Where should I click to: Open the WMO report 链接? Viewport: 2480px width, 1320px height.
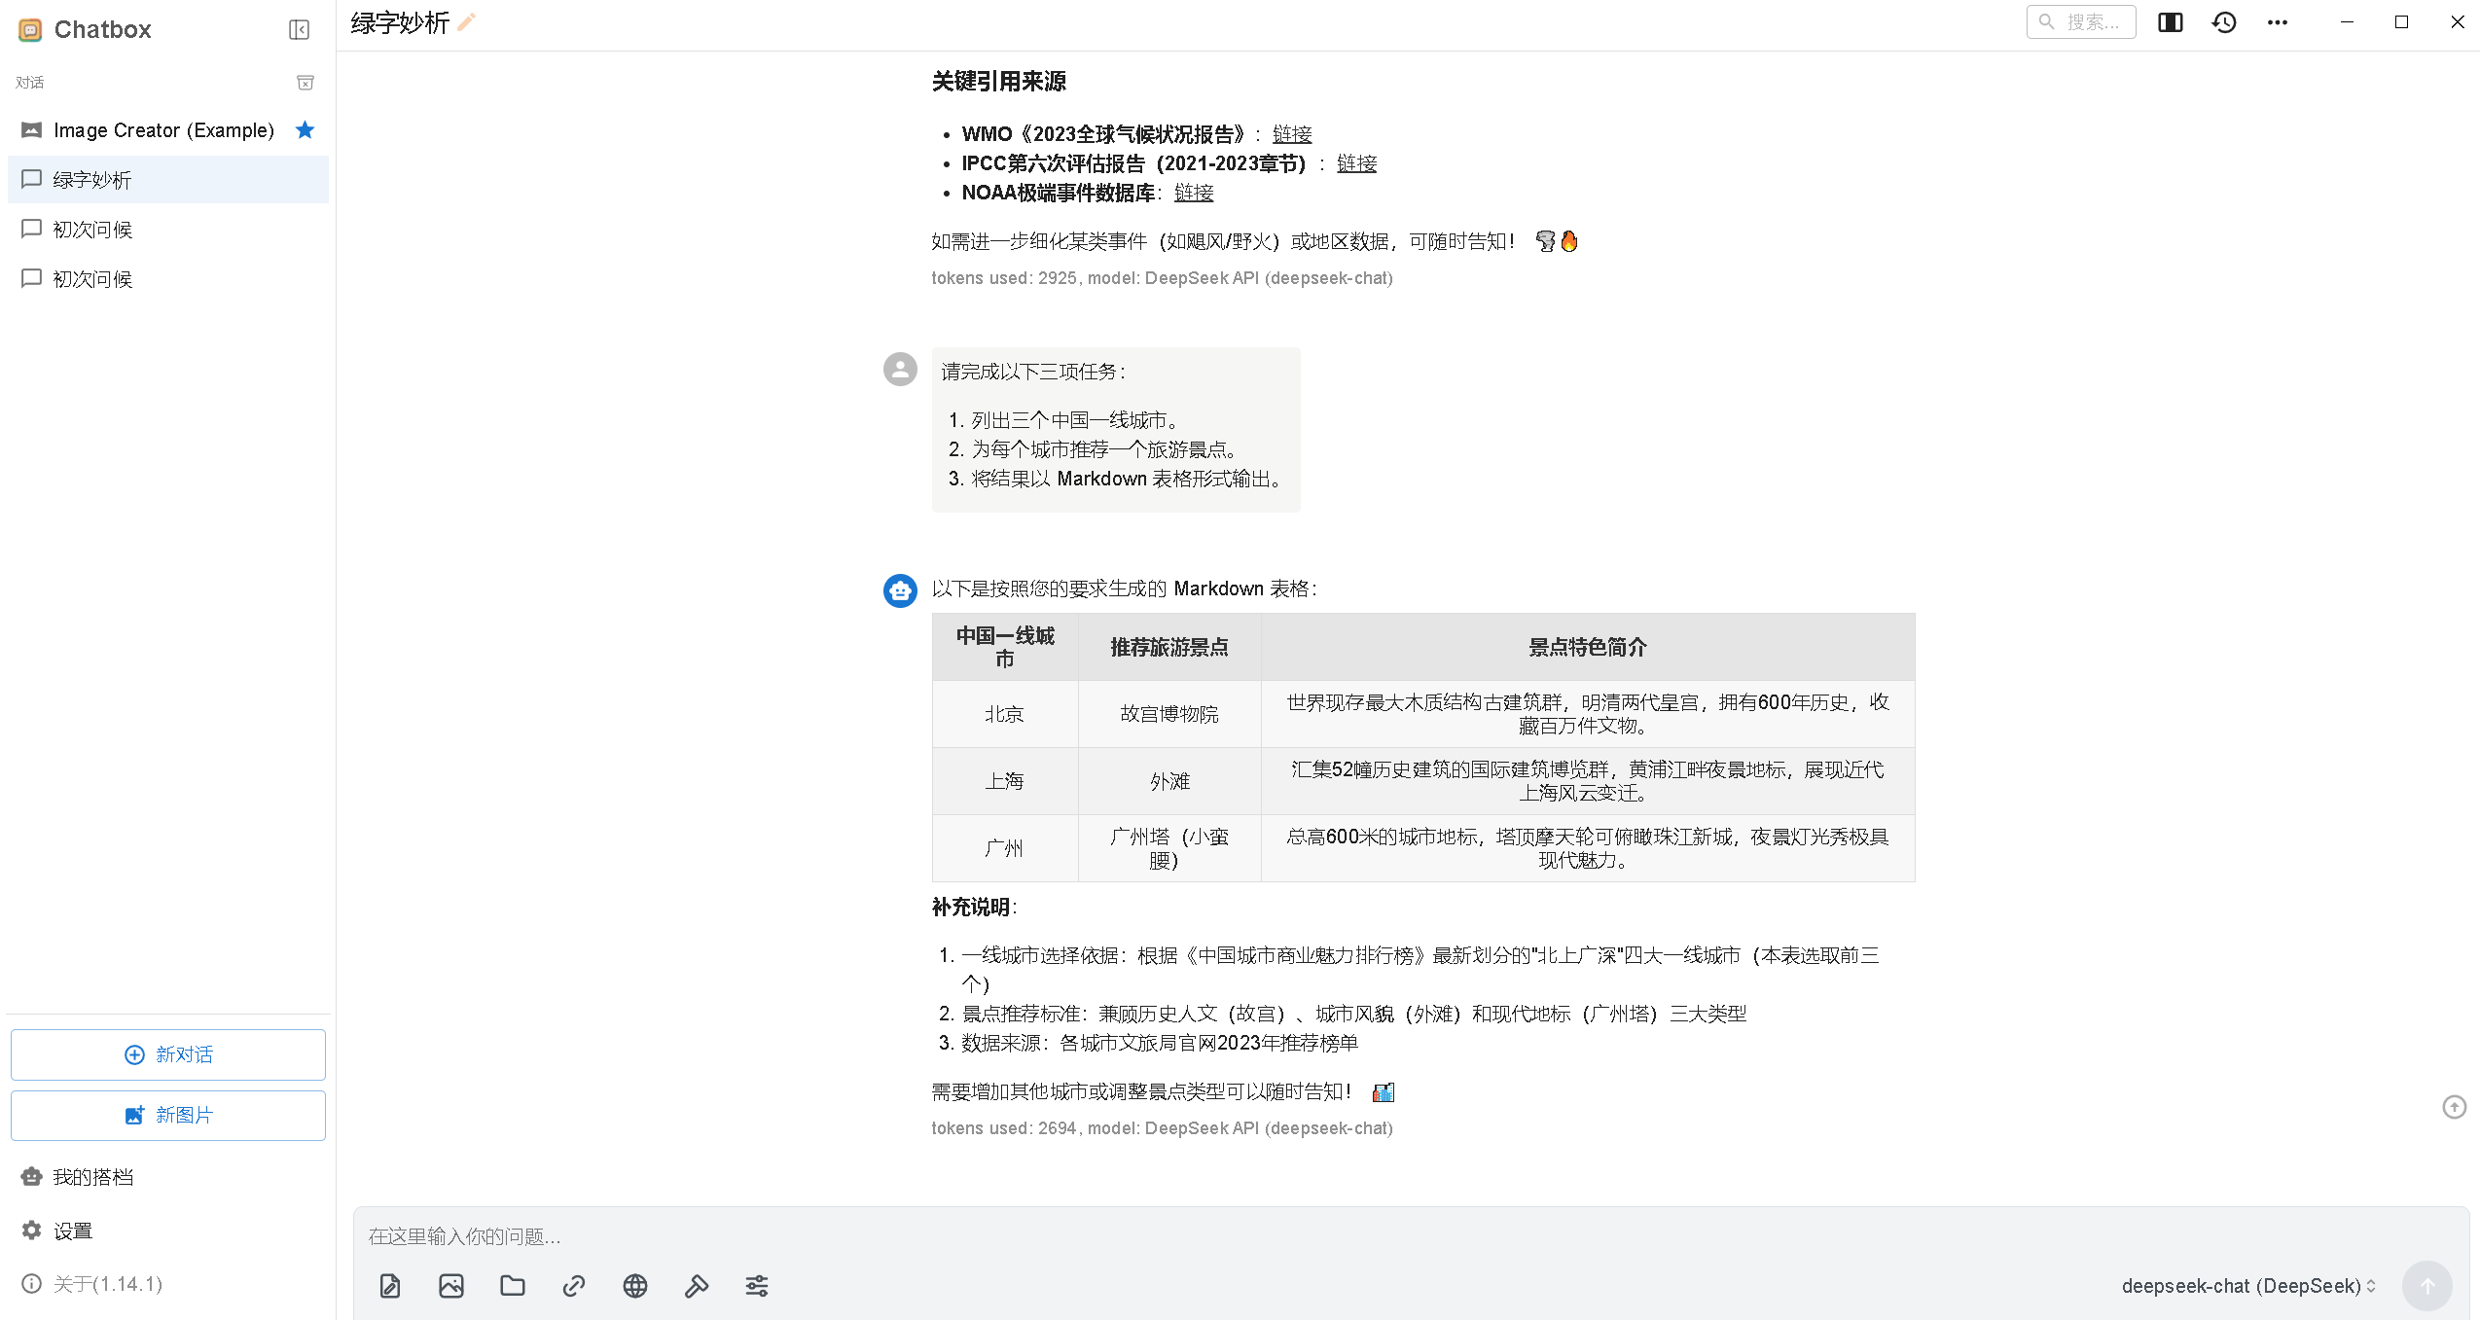coord(1291,134)
